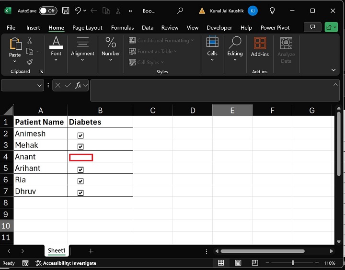Toggle the Diabetes checkbox for Dhruv

[80, 193]
